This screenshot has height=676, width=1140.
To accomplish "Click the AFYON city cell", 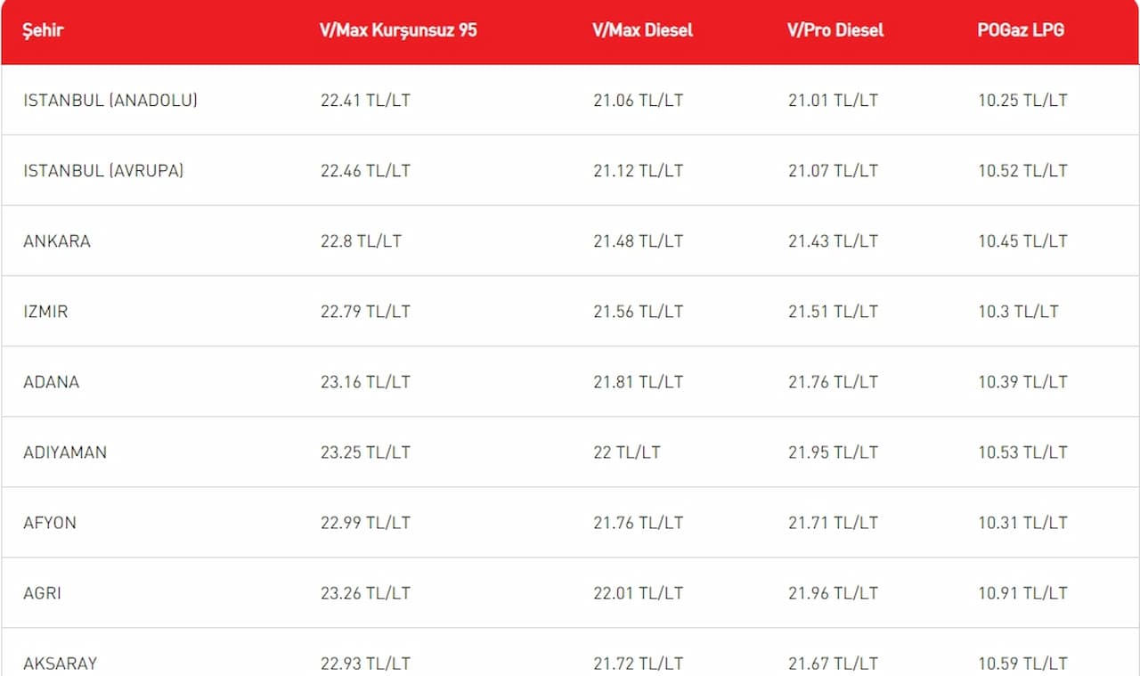I will [50, 523].
